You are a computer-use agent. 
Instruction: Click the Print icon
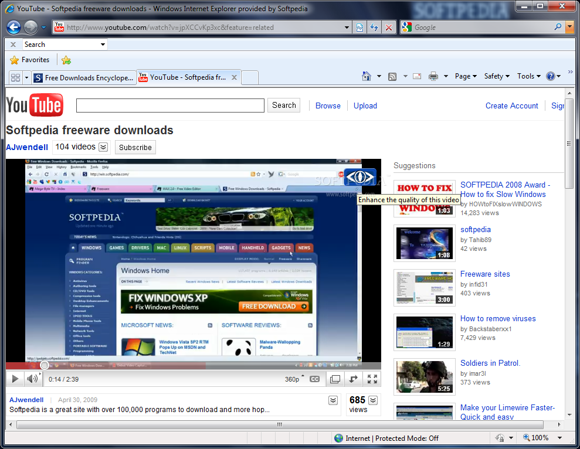pos(433,76)
